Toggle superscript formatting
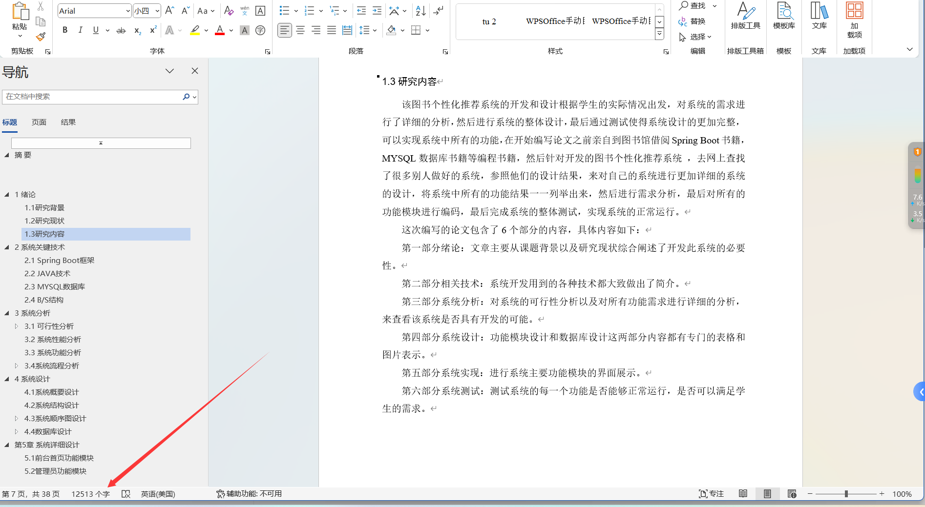925x507 pixels. 153,30
